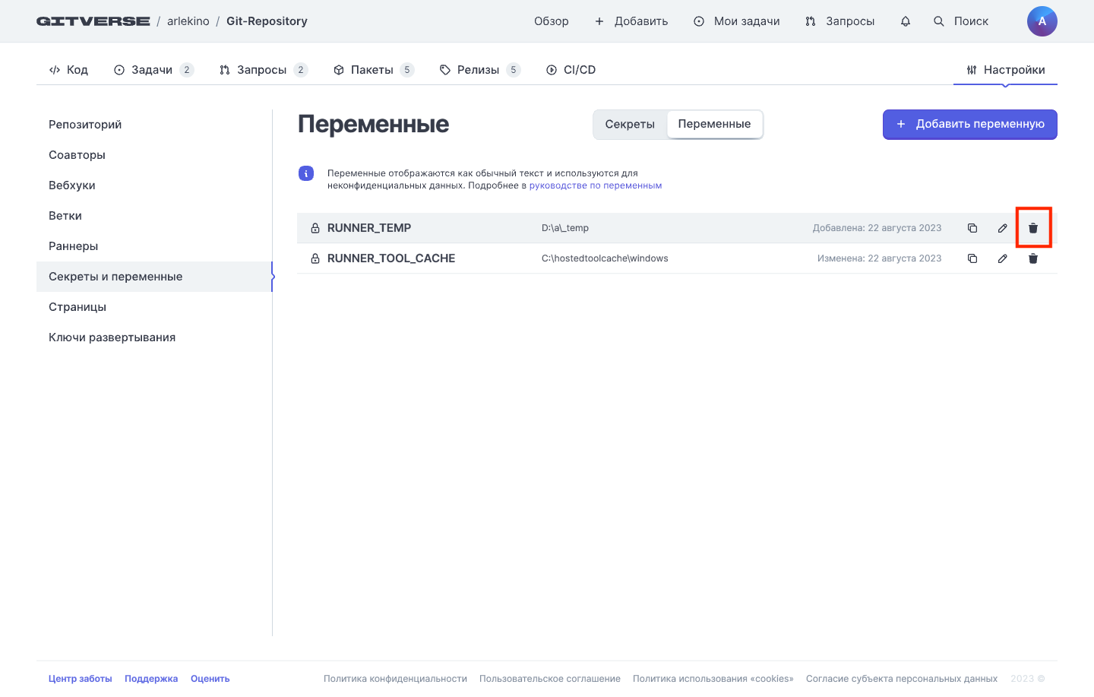The height and width of the screenshot is (697, 1094).
Task: Edit the RUNNER_TOOL_CACHE variable
Action: pos(1002,258)
